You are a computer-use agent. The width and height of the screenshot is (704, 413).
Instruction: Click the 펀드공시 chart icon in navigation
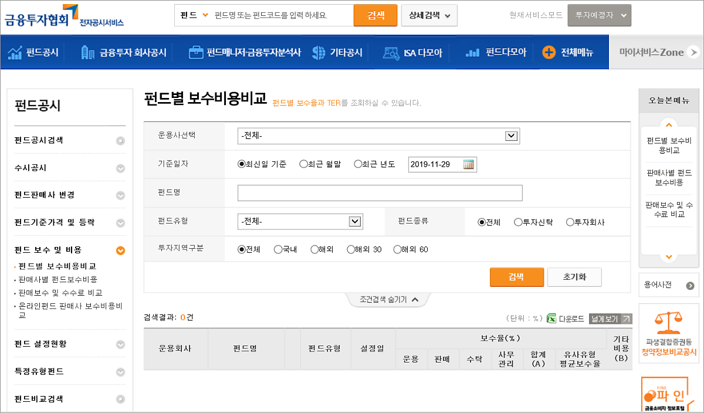pos(15,52)
